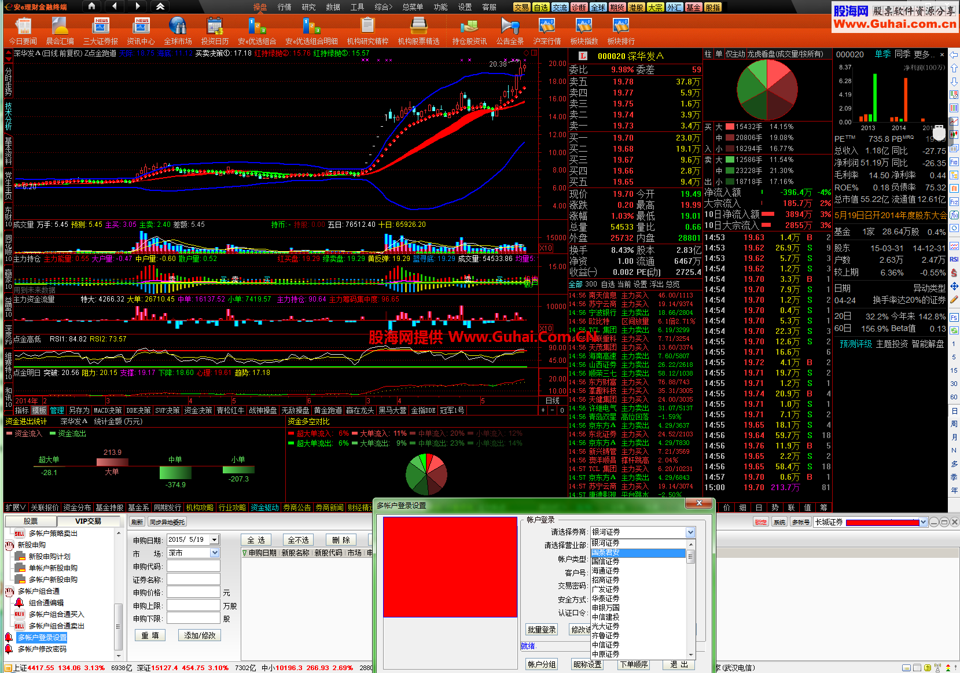
Task: Click the 新股申购计划 folder icon
Action: coord(20,556)
